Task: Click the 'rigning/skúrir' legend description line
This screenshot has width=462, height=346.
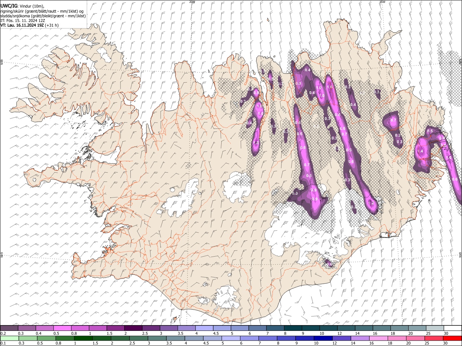Action: point(42,11)
